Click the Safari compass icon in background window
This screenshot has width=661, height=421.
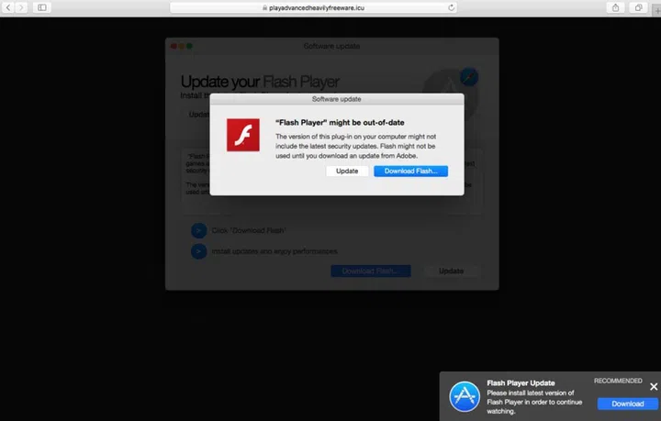(x=469, y=77)
